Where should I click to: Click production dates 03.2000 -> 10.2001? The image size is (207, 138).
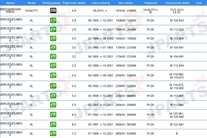(101, 105)
